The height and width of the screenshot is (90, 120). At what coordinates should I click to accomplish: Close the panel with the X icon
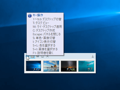tap(47, 56)
